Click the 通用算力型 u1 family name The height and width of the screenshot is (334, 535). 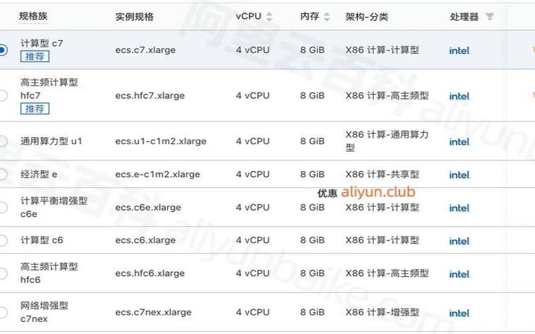point(51,141)
